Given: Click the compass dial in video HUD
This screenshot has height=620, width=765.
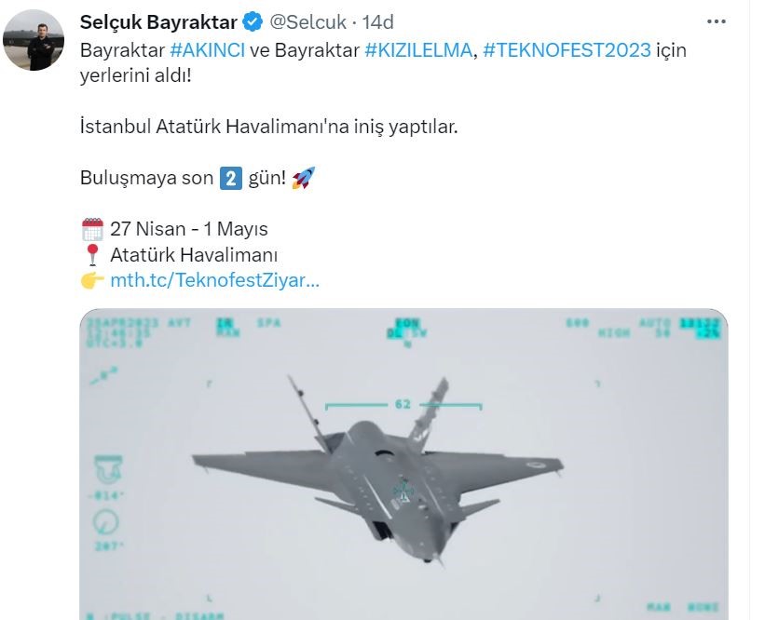Looking at the screenshot, I should point(106,522).
